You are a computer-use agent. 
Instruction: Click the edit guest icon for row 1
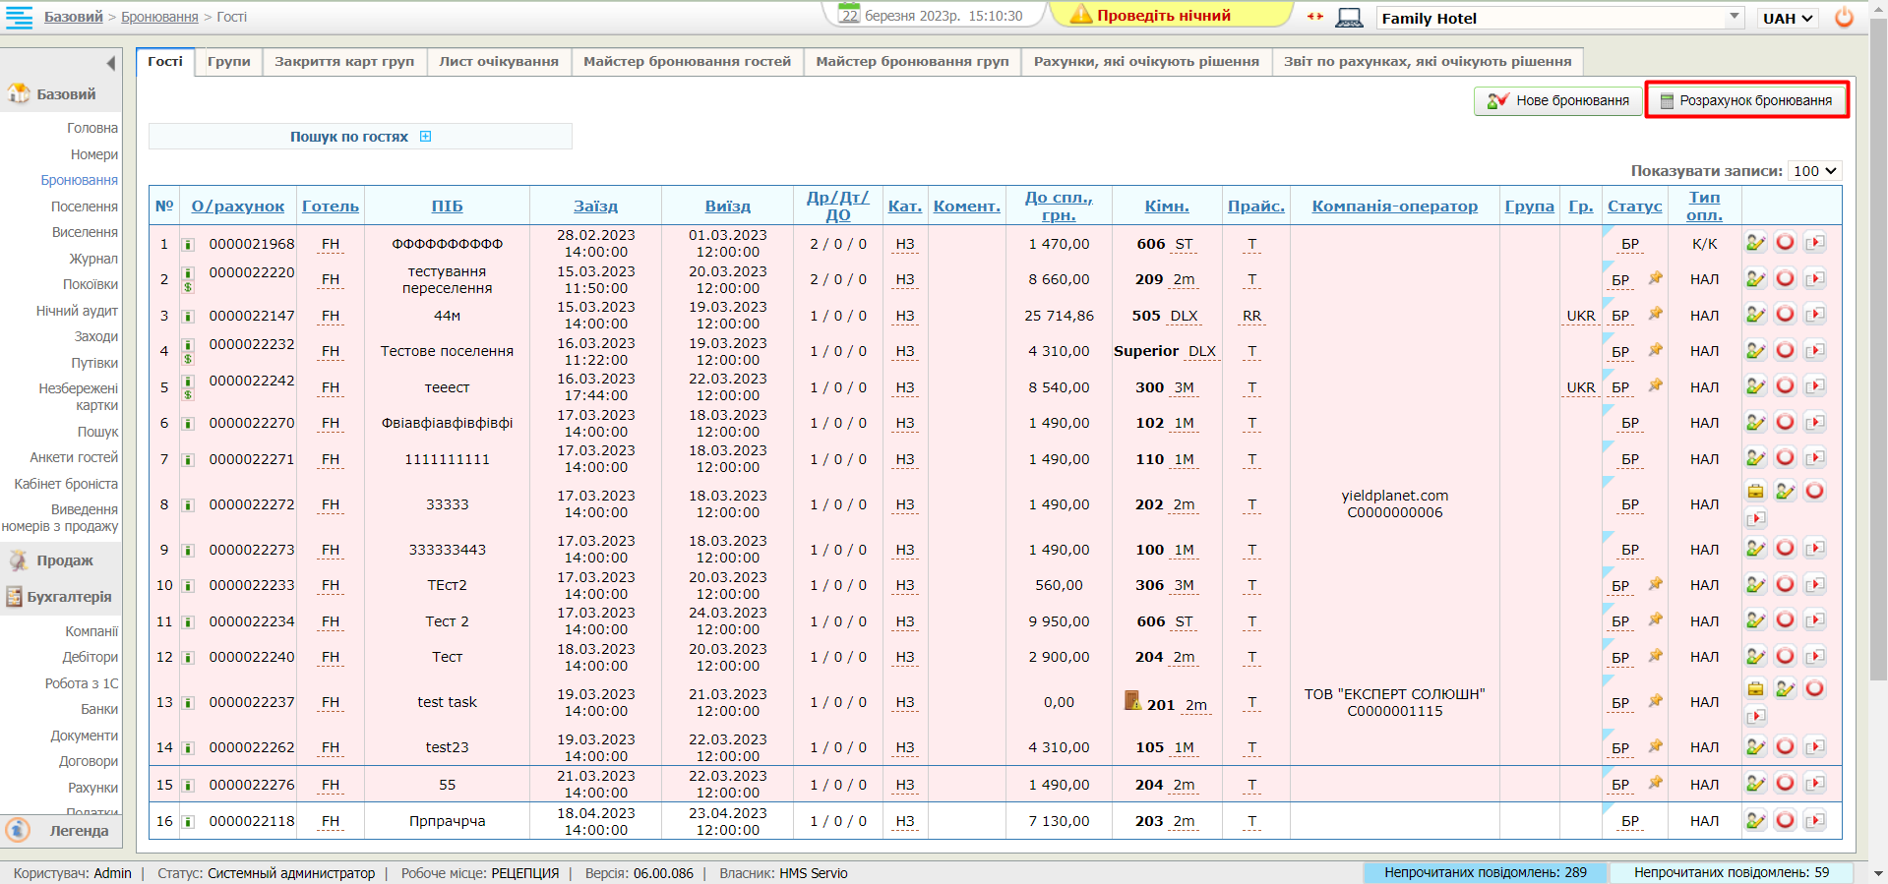(1755, 243)
